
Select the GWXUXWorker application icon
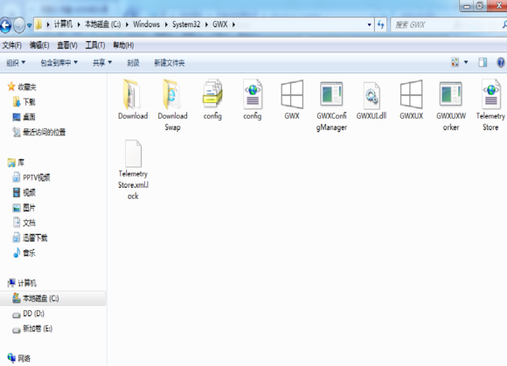point(451,93)
